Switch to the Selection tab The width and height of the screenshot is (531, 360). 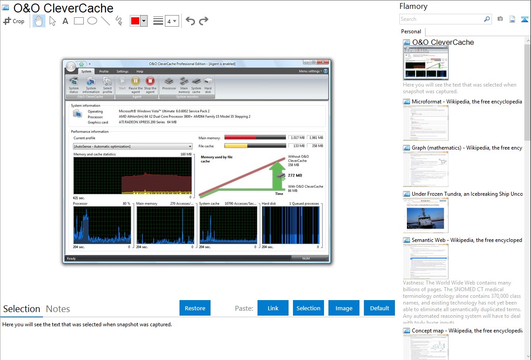(22, 309)
